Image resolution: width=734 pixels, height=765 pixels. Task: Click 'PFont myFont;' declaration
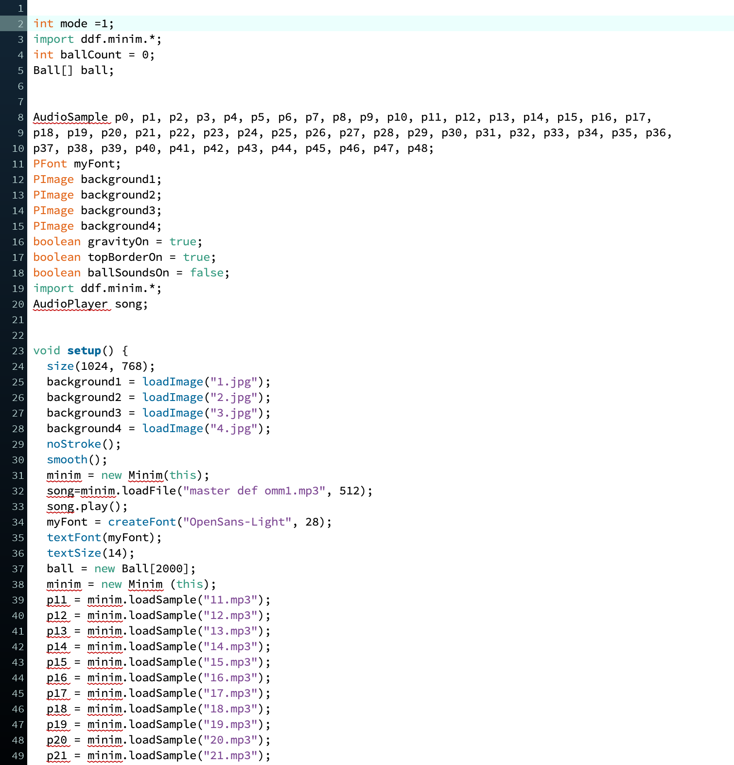coord(77,164)
